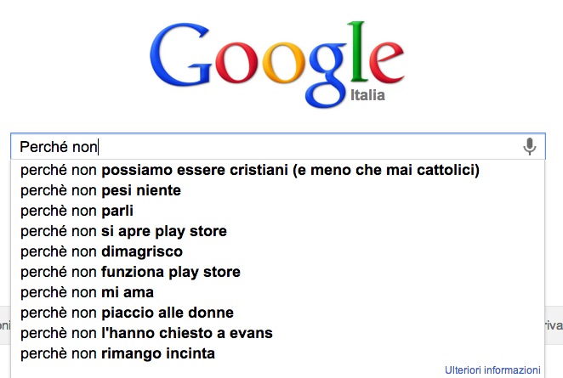Pick the 'perchè non rimango incinta' suggestion
The height and width of the screenshot is (378, 563).
coord(117,353)
